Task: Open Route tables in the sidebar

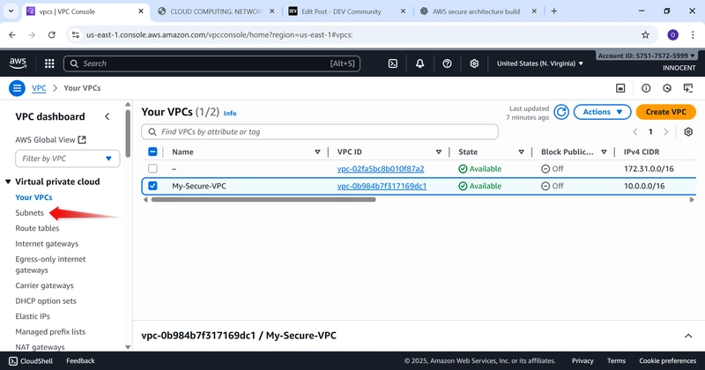Action: [37, 228]
